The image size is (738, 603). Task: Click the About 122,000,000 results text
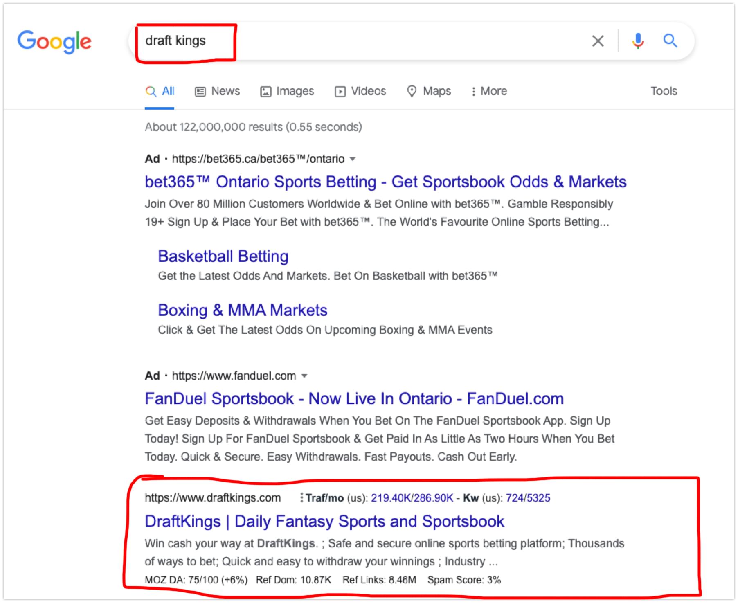(253, 127)
